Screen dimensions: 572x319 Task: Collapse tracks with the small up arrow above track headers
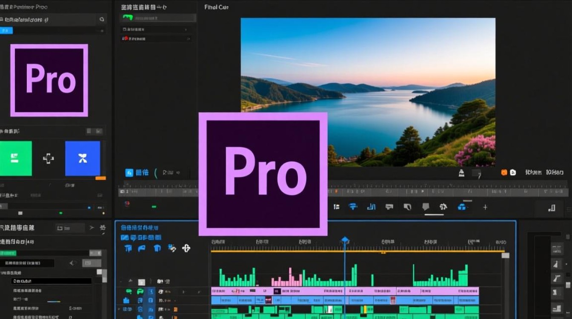130,282
